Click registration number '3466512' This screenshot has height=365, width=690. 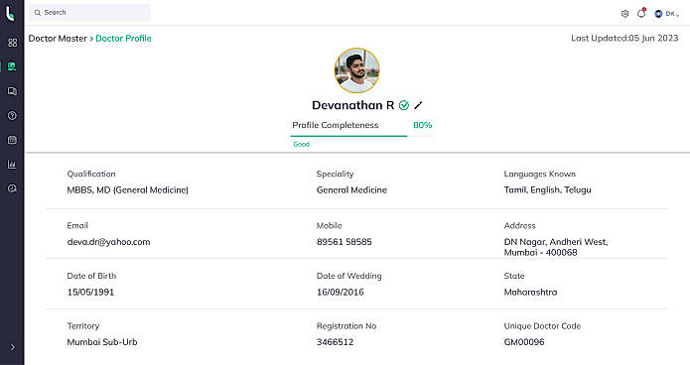click(335, 342)
